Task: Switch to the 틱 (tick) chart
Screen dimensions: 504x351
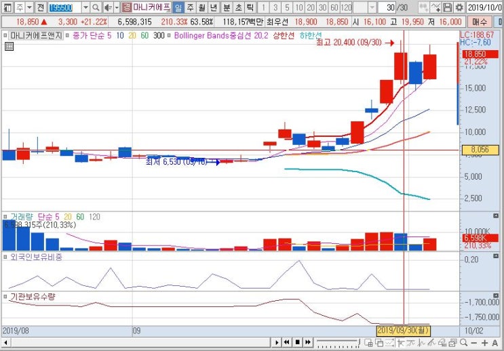Action: [250, 7]
